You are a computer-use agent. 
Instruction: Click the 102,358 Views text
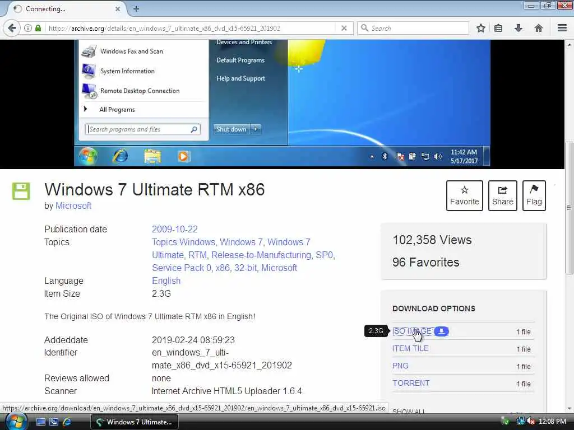point(432,240)
